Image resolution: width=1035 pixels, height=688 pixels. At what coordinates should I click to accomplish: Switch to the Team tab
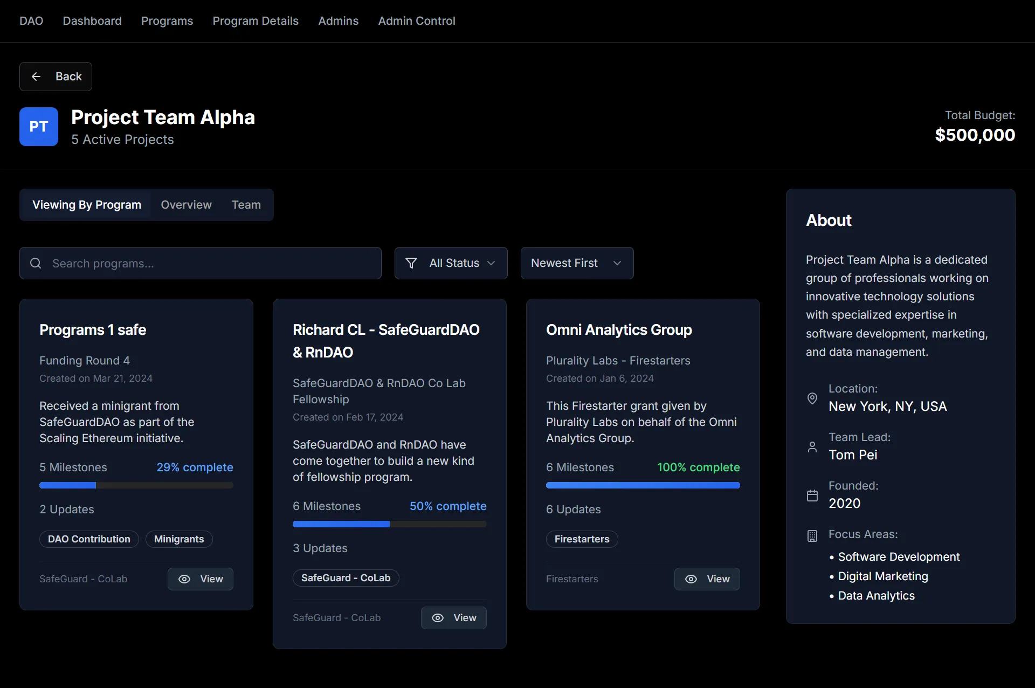[246, 205]
